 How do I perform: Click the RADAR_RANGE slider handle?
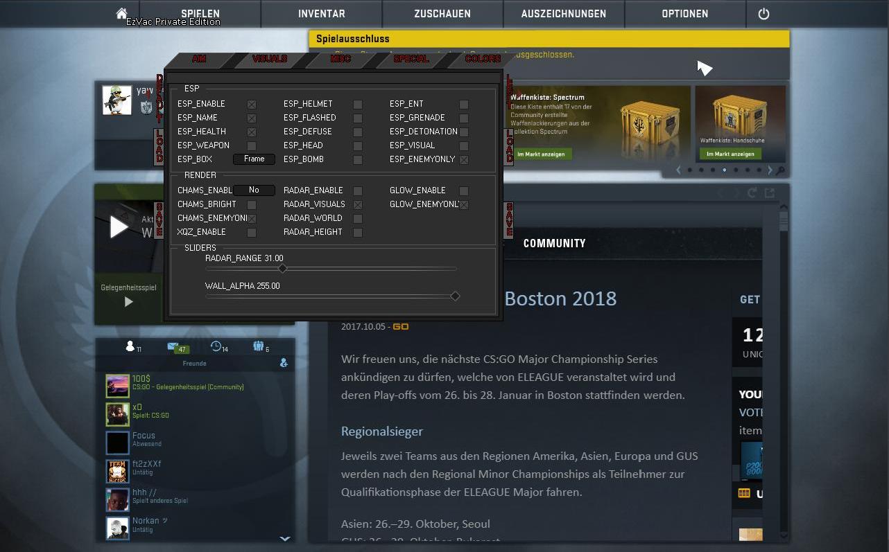(282, 268)
